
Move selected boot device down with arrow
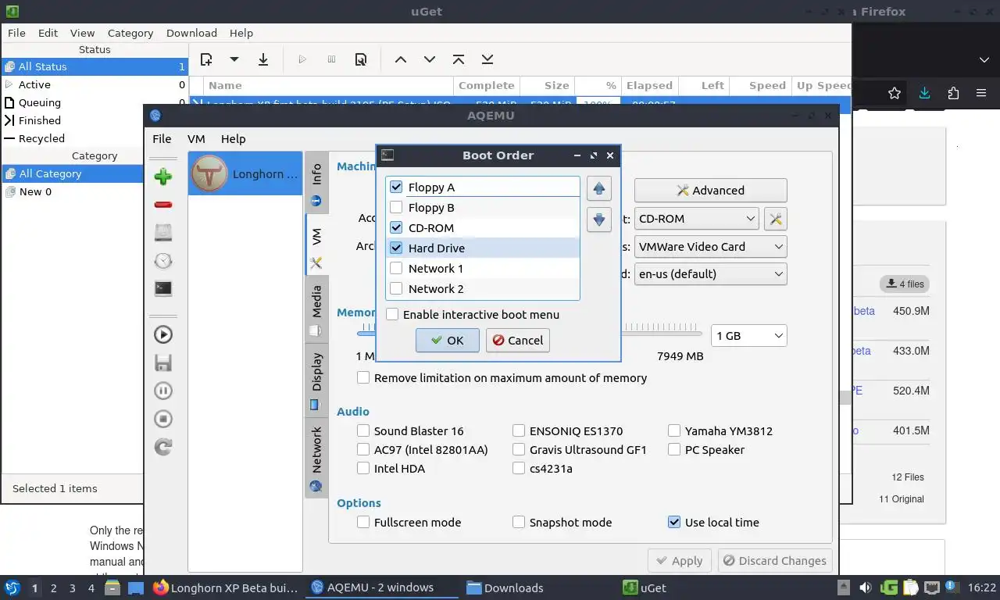pos(599,220)
